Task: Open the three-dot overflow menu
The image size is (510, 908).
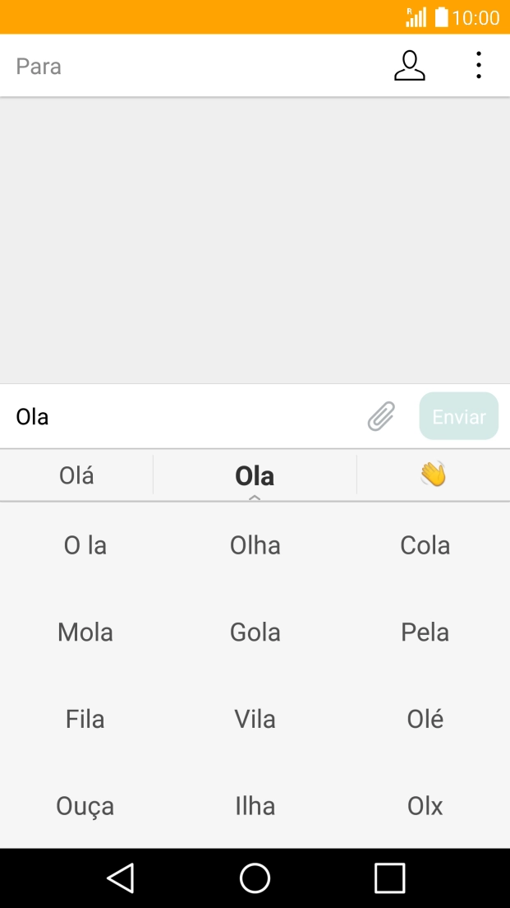Action: (478, 66)
